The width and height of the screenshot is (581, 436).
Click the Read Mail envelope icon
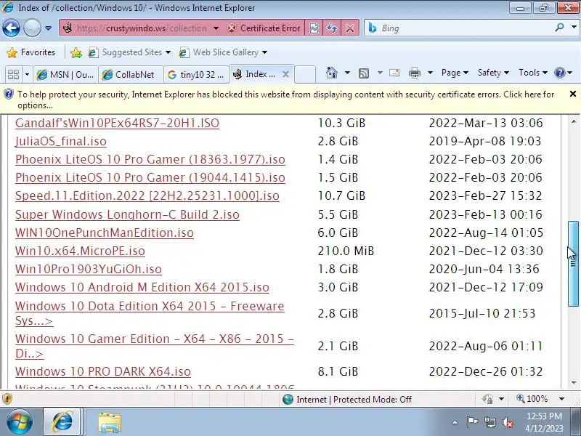394,73
